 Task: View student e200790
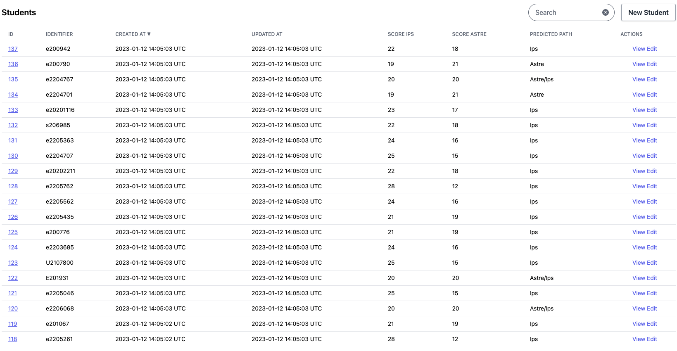[x=638, y=64]
